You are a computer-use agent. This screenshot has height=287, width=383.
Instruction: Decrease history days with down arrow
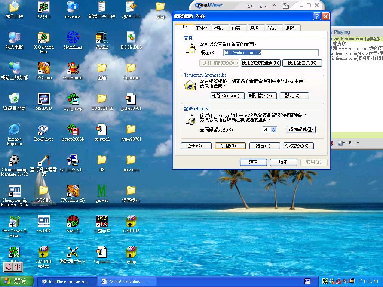[274, 131]
